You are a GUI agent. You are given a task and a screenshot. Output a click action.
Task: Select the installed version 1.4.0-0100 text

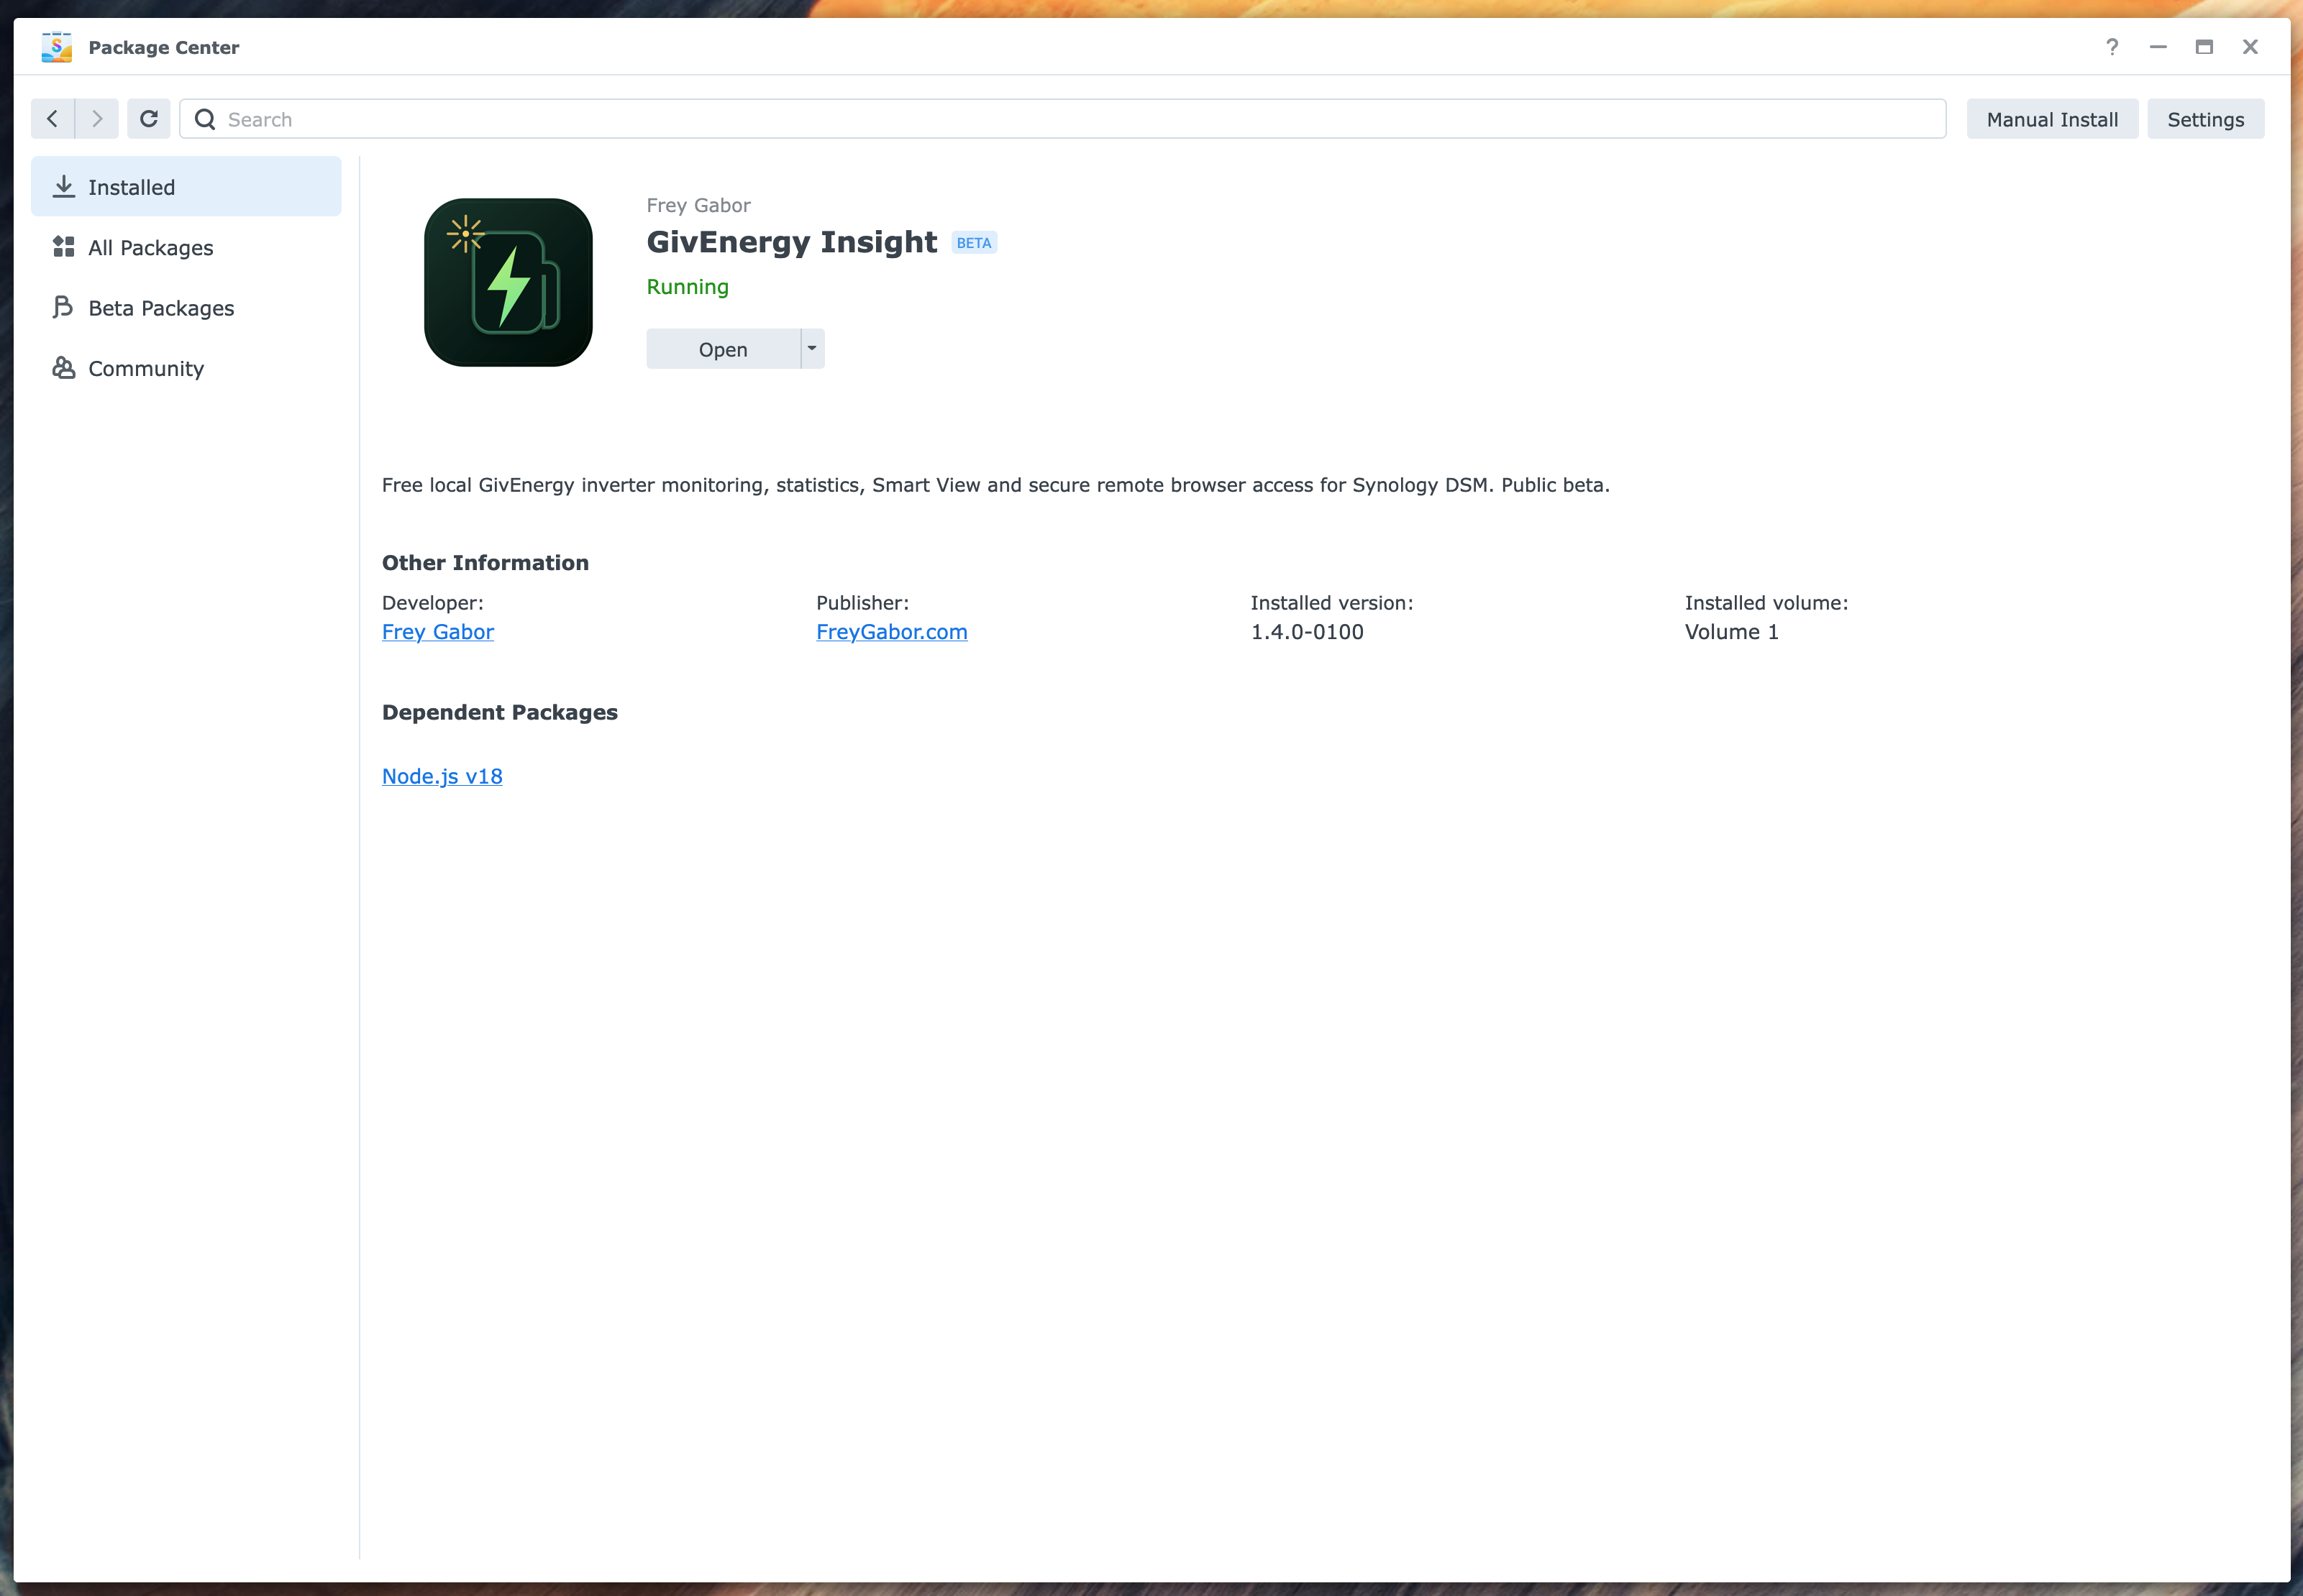[x=1307, y=632]
